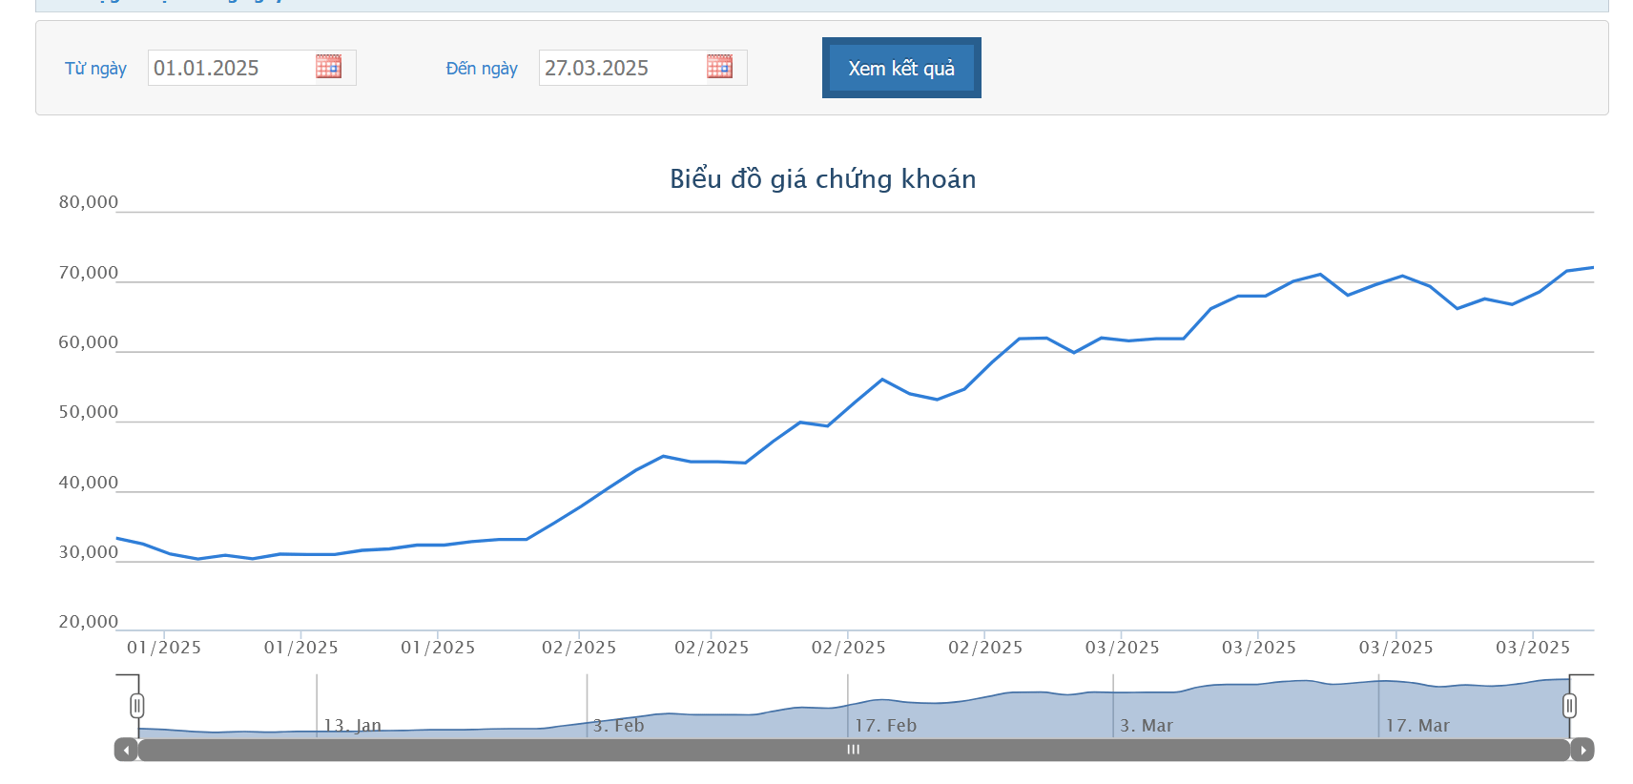
Task: Click the scrollbar left arrow button
Action: (126, 750)
